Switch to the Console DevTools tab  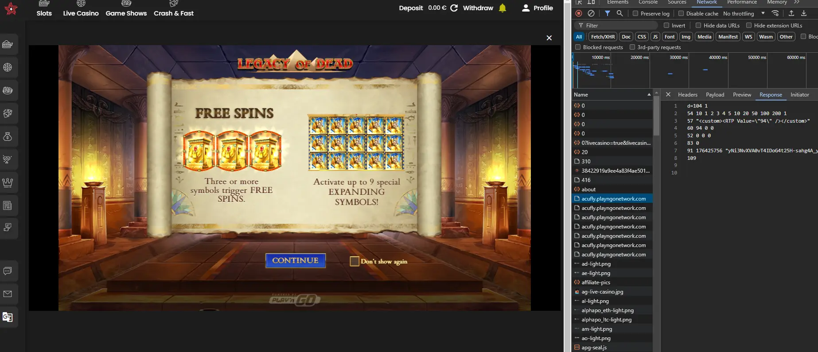648,2
